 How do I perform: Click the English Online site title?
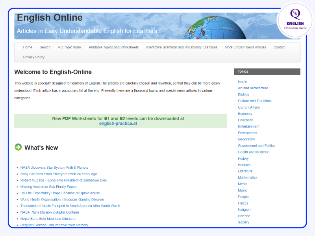(x=50, y=18)
